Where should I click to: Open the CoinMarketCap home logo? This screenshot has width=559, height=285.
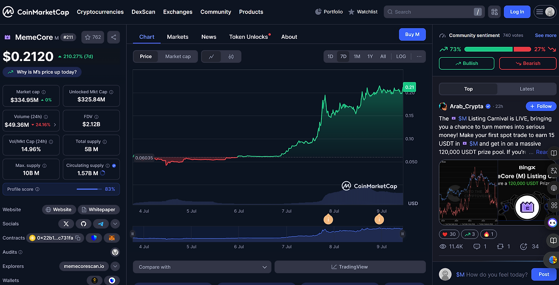(x=36, y=12)
